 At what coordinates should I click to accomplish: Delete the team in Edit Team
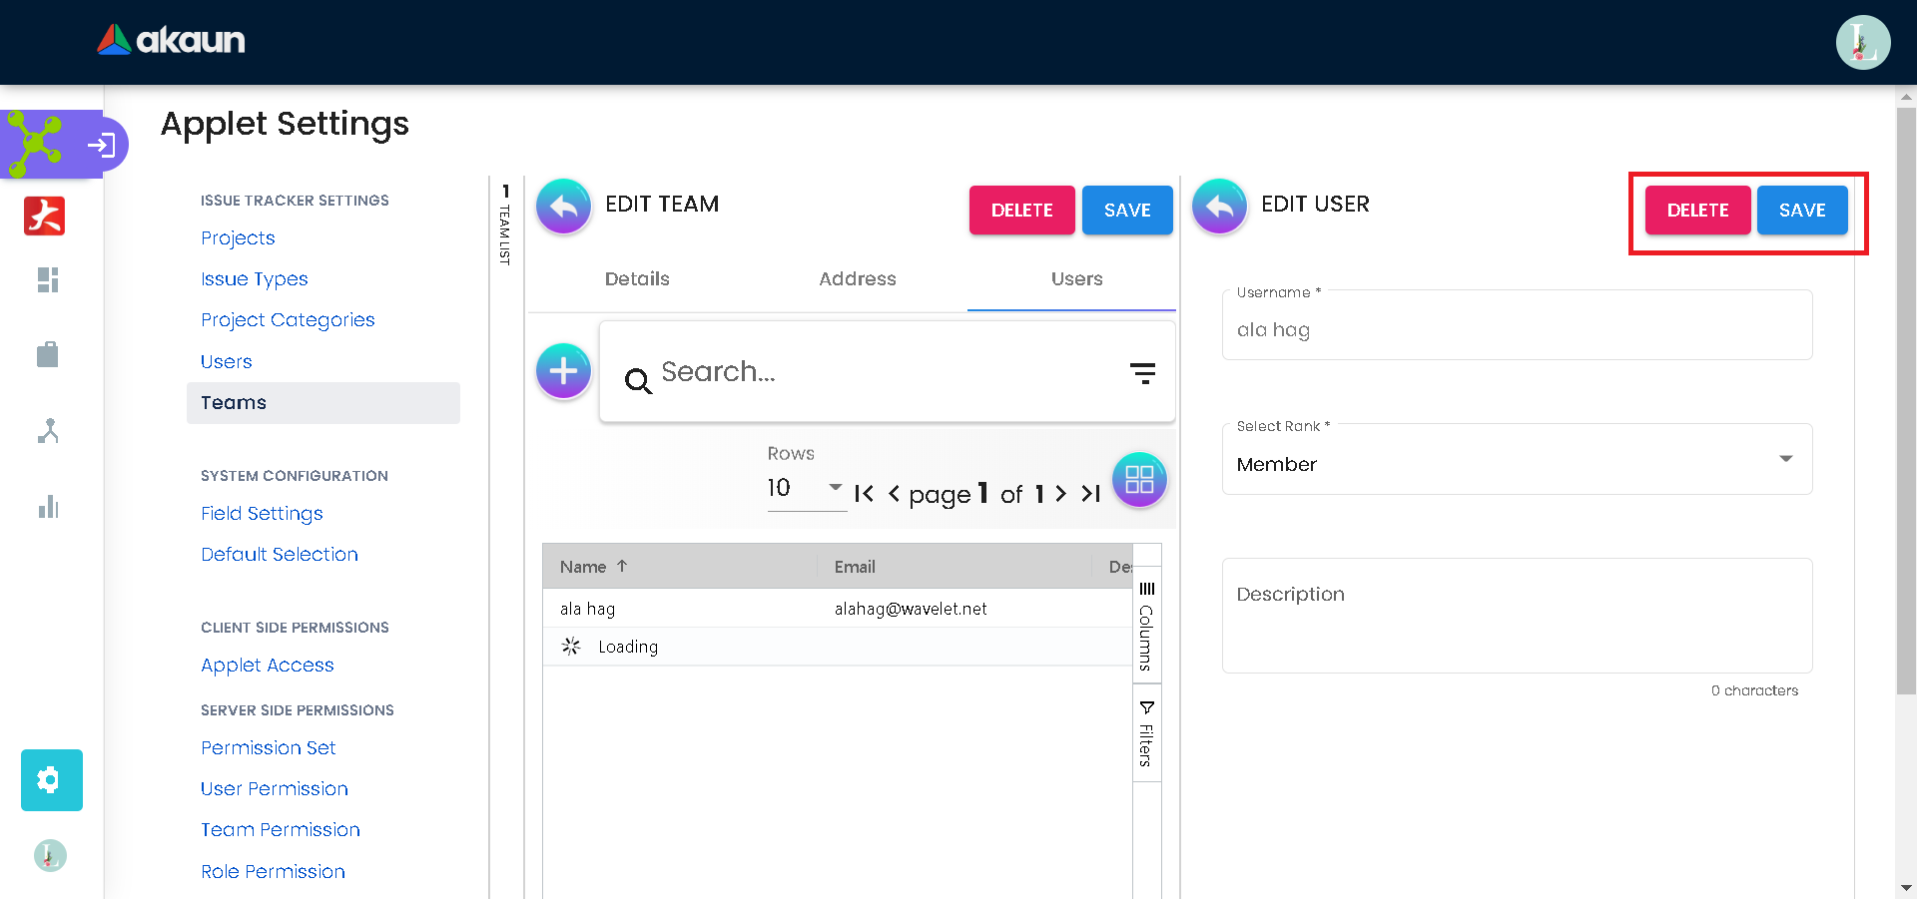[x=1022, y=211]
